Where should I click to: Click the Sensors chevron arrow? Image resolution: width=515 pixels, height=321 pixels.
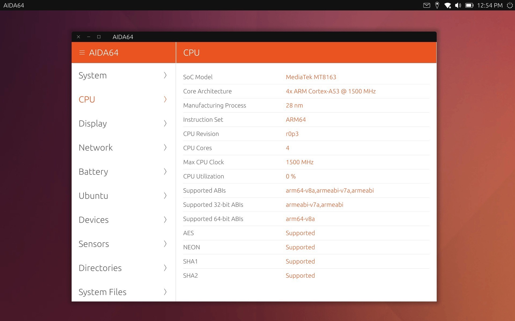pos(165,244)
